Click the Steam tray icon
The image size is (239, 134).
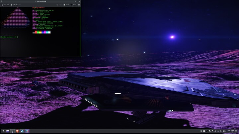click(209, 131)
